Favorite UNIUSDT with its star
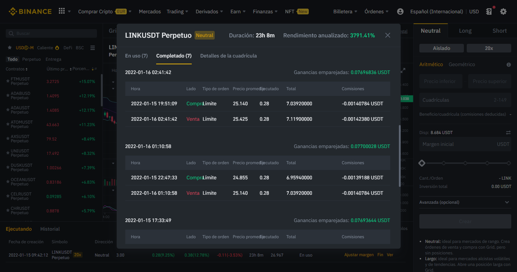517x272 pixels. [8, 153]
